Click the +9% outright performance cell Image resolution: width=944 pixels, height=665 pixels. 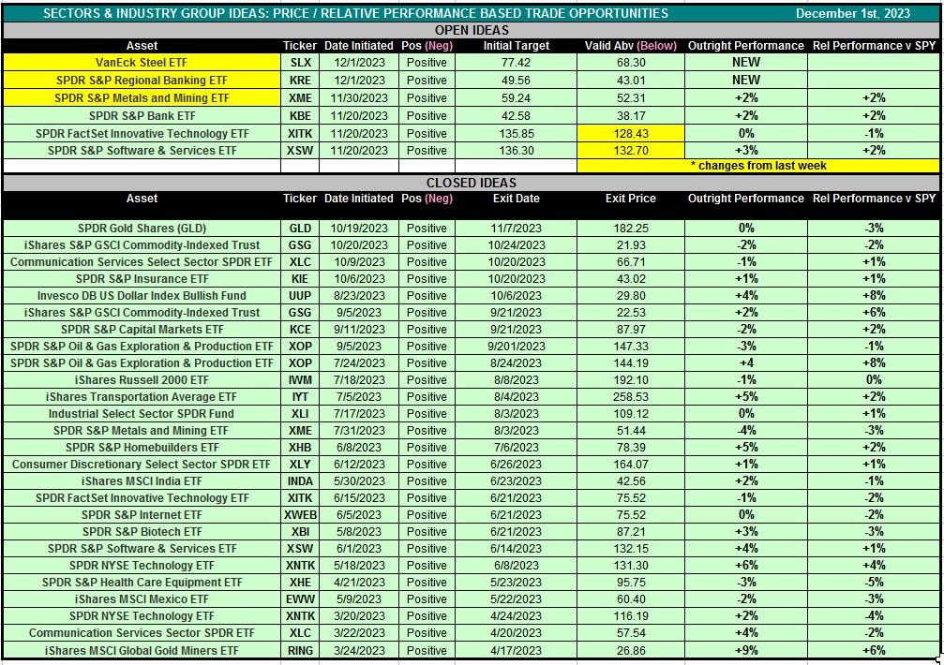coord(746,651)
